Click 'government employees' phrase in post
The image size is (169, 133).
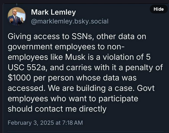click(52, 47)
